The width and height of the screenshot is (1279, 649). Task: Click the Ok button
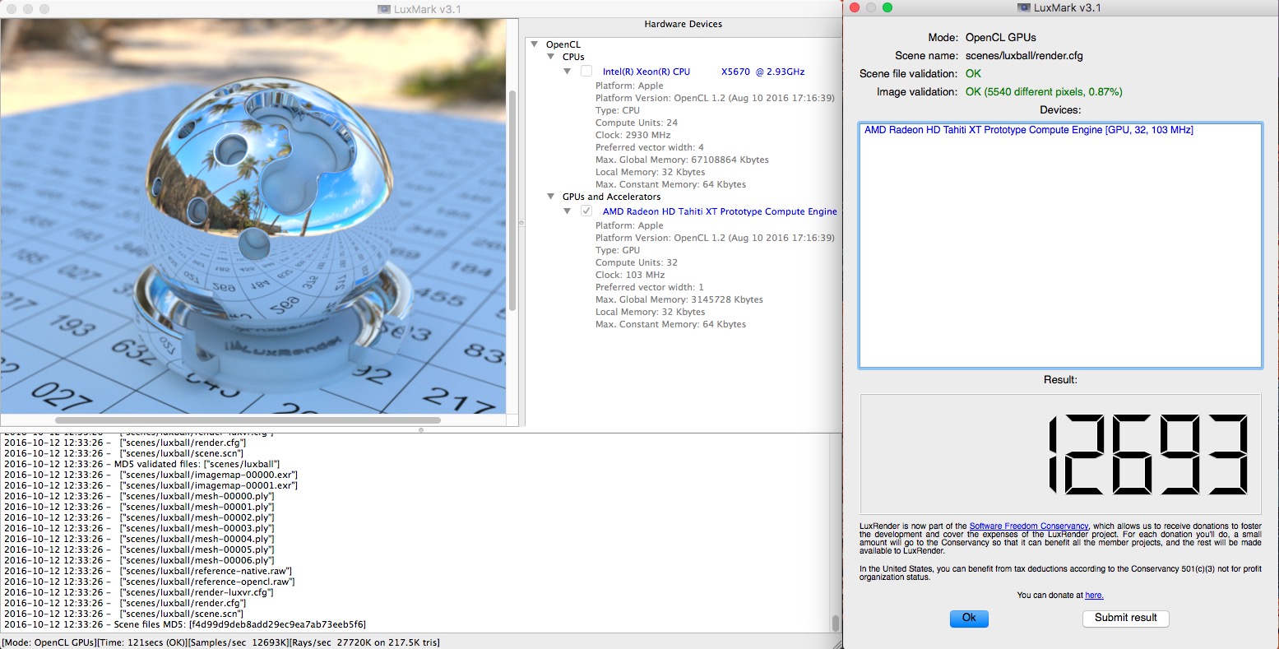(x=969, y=618)
